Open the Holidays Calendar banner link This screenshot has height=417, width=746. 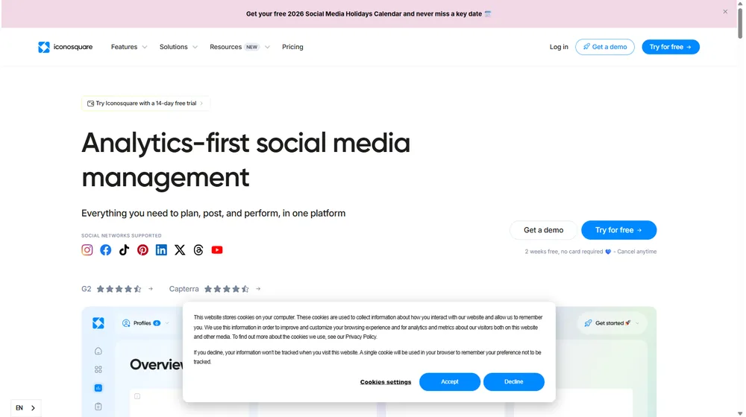[x=369, y=13]
